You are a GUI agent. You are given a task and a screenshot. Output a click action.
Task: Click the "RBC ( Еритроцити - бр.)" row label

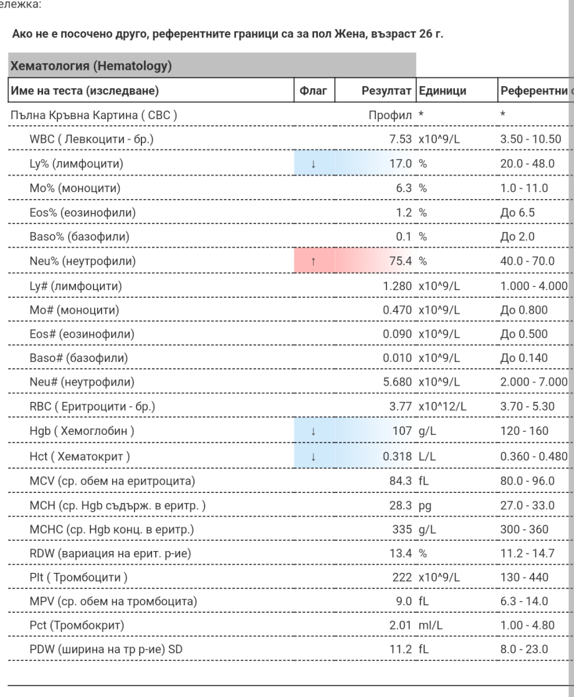[x=92, y=407]
